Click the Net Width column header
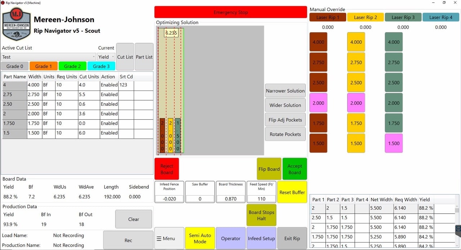 pyautogui.click(x=381, y=199)
